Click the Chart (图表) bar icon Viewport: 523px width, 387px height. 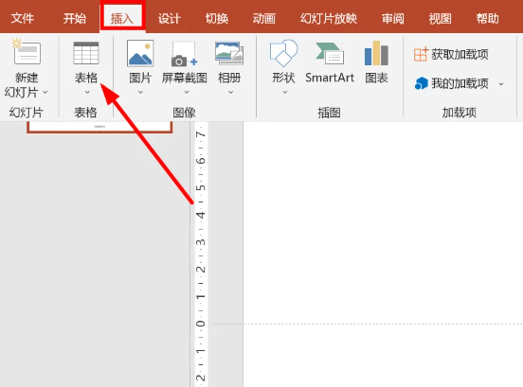376,53
